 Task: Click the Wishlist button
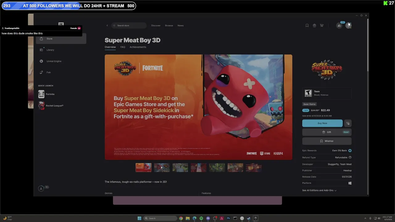click(x=327, y=141)
